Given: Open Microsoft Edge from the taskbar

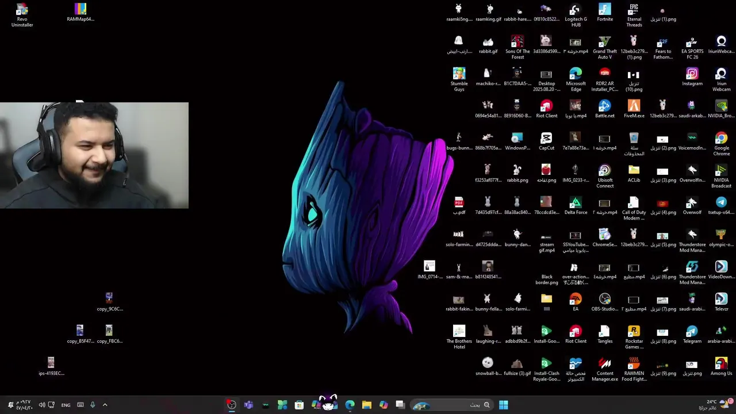Looking at the screenshot, I should tap(350, 405).
